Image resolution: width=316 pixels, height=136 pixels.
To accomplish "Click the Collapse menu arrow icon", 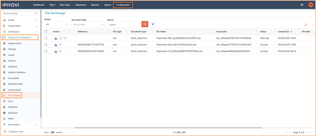I will [5, 132].
